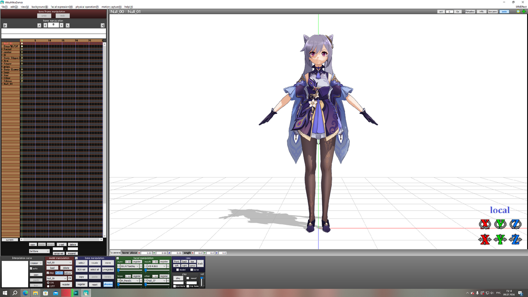Image resolution: width=528 pixels, height=297 pixels.
Task: Open the background menu
Action: [40, 7]
